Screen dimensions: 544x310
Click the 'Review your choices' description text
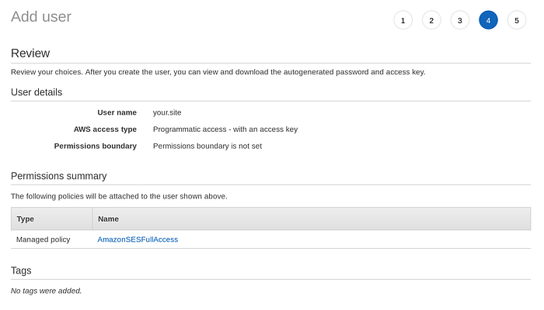click(x=218, y=72)
